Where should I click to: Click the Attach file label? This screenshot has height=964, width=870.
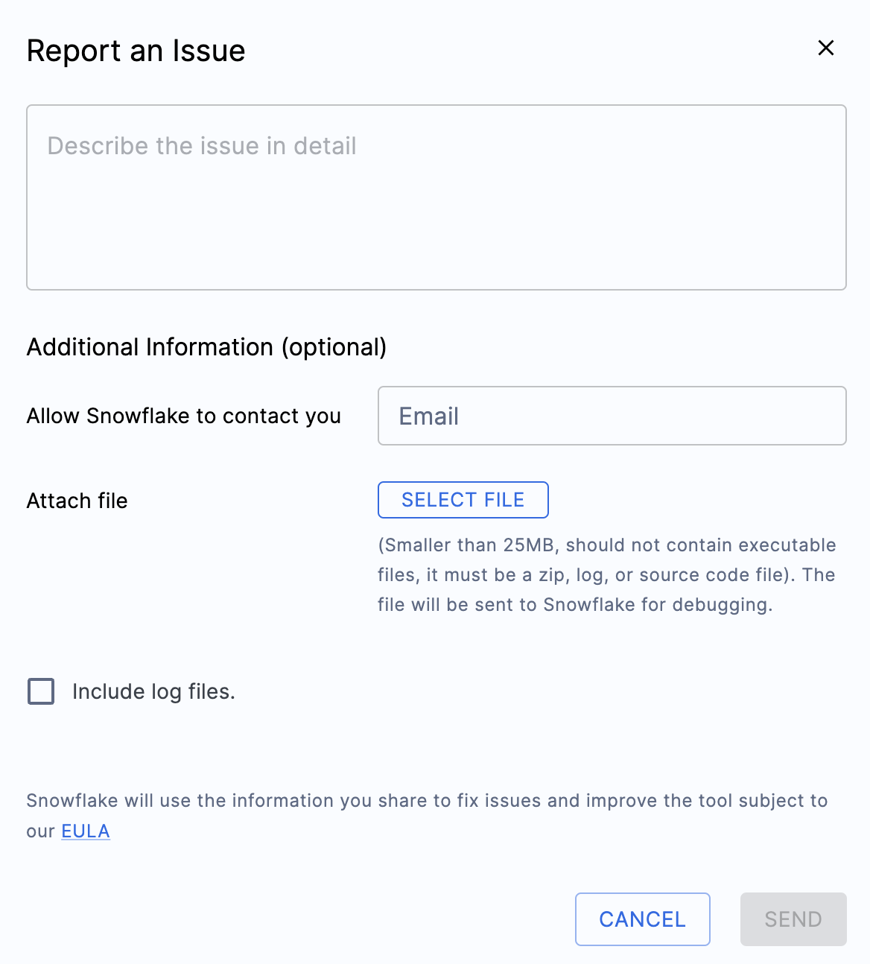point(77,501)
